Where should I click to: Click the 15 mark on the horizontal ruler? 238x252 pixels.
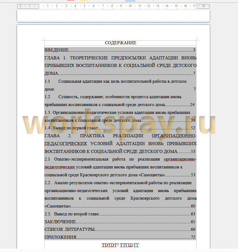tap(176, 6)
